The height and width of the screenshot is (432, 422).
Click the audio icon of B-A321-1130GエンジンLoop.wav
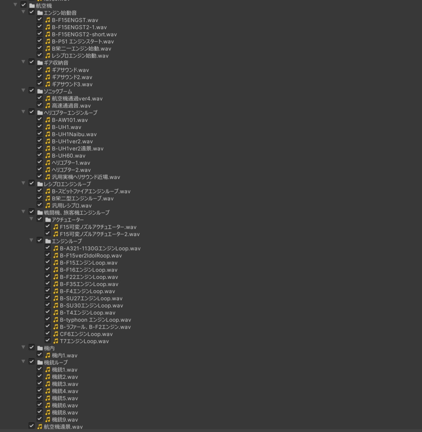(x=56, y=248)
